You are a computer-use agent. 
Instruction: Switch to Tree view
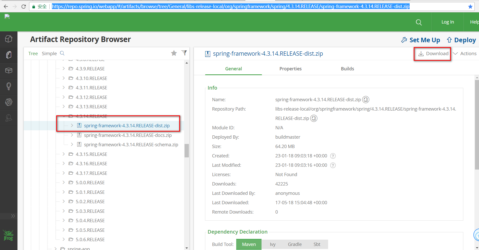tap(33, 53)
